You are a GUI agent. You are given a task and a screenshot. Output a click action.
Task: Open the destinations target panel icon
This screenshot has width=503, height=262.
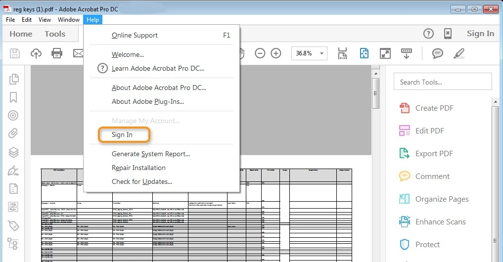click(13, 116)
